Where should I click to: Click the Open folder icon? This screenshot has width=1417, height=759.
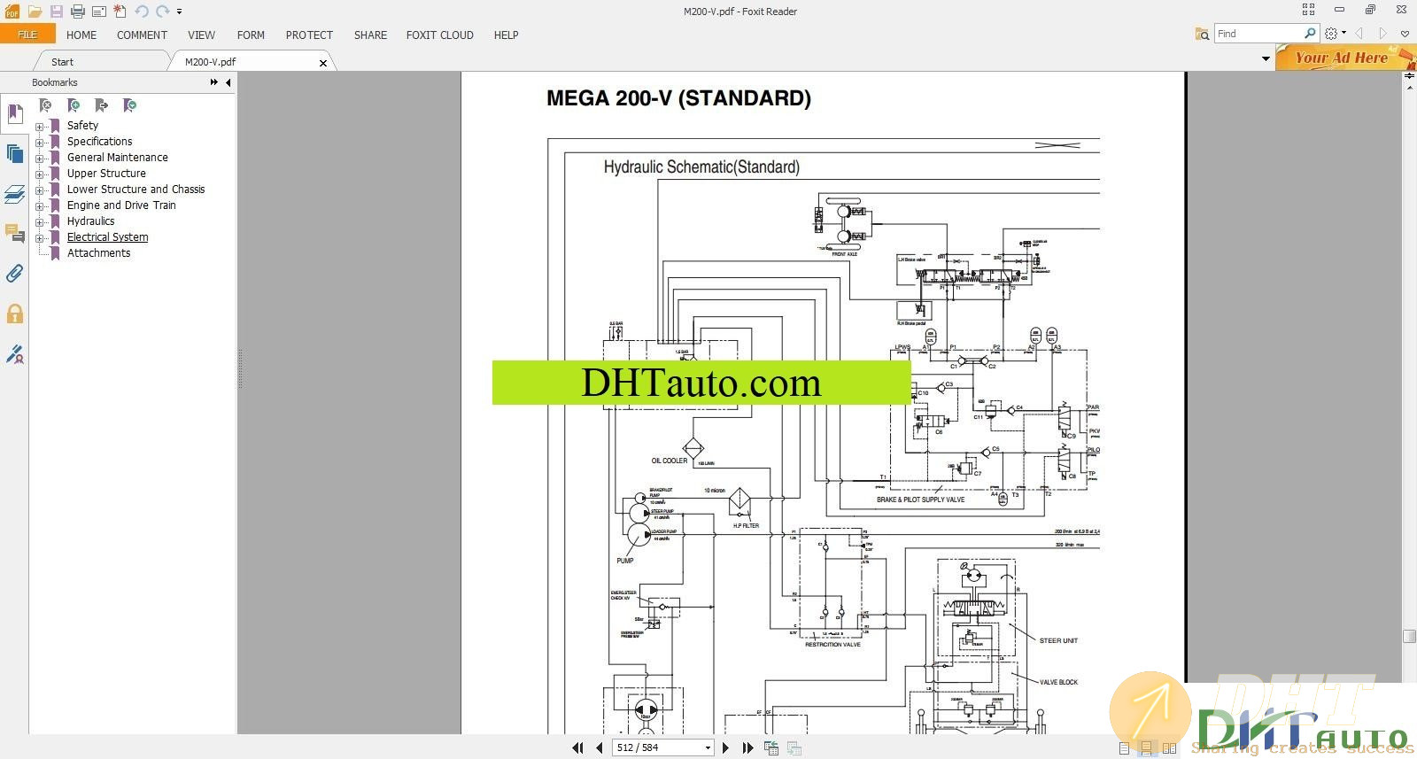coord(35,12)
